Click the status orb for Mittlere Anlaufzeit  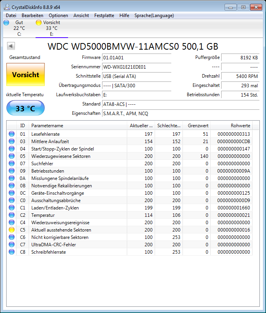12,141
